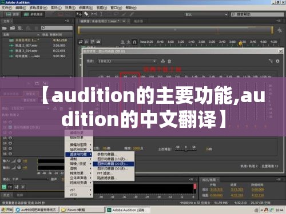Open the Waves folder on the taskbar

point(82,210)
